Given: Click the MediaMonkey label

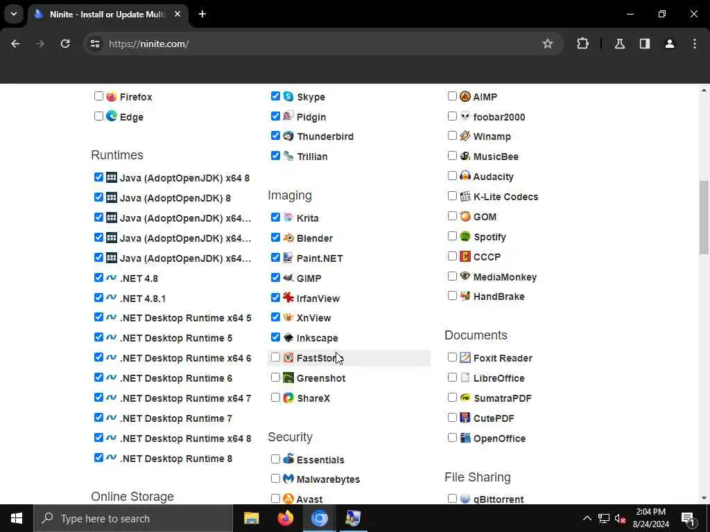Looking at the screenshot, I should [505, 277].
